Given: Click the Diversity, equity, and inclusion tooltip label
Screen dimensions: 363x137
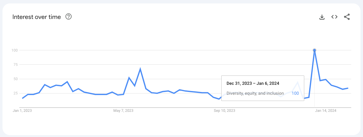Looking at the screenshot, I should (255, 94).
